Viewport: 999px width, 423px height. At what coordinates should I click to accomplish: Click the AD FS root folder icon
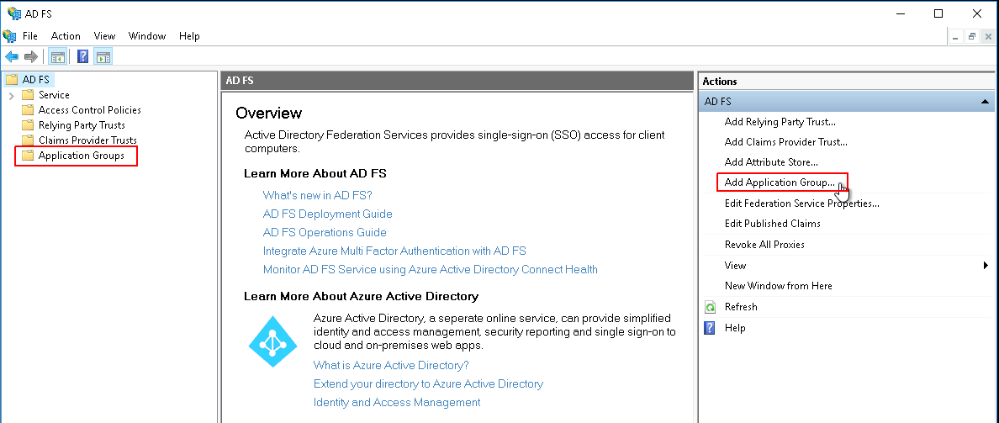pos(12,80)
